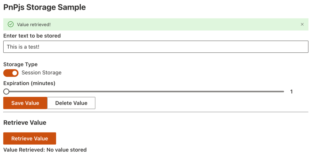Focus the "This is a test!" text field
Screen dimensions: 314x164
(x=155, y=47)
